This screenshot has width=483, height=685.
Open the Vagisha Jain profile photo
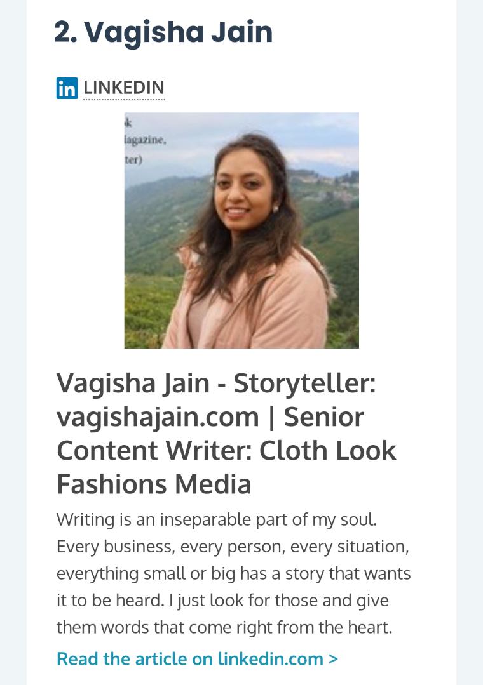click(241, 230)
